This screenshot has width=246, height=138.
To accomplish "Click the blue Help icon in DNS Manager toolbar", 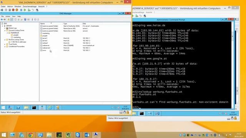I will tap(25, 20).
